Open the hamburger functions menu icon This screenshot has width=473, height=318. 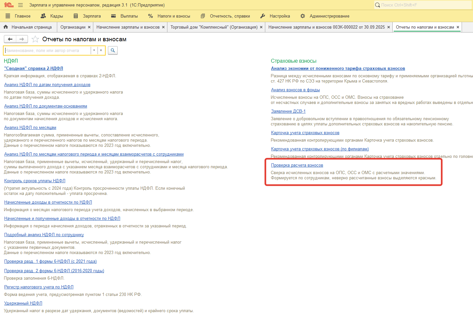(20, 5)
